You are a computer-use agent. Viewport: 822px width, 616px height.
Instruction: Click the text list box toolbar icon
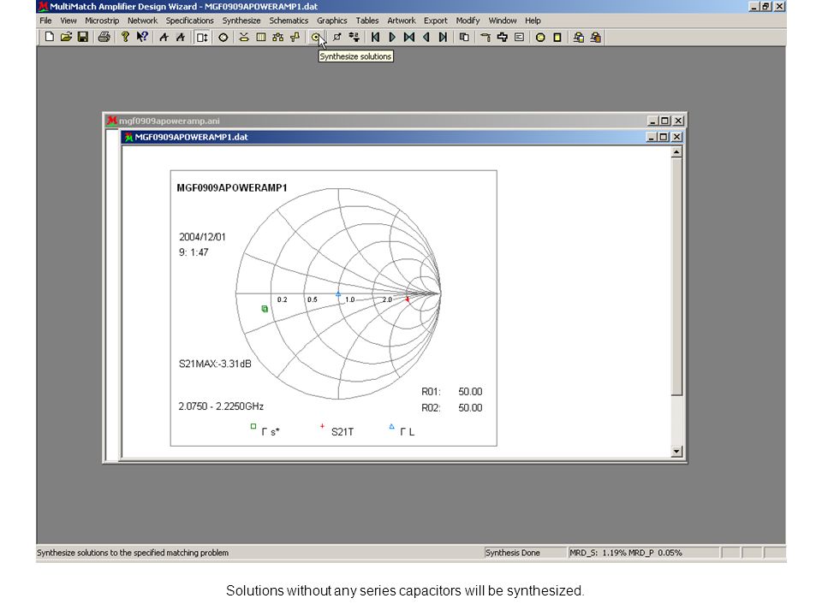(x=519, y=37)
